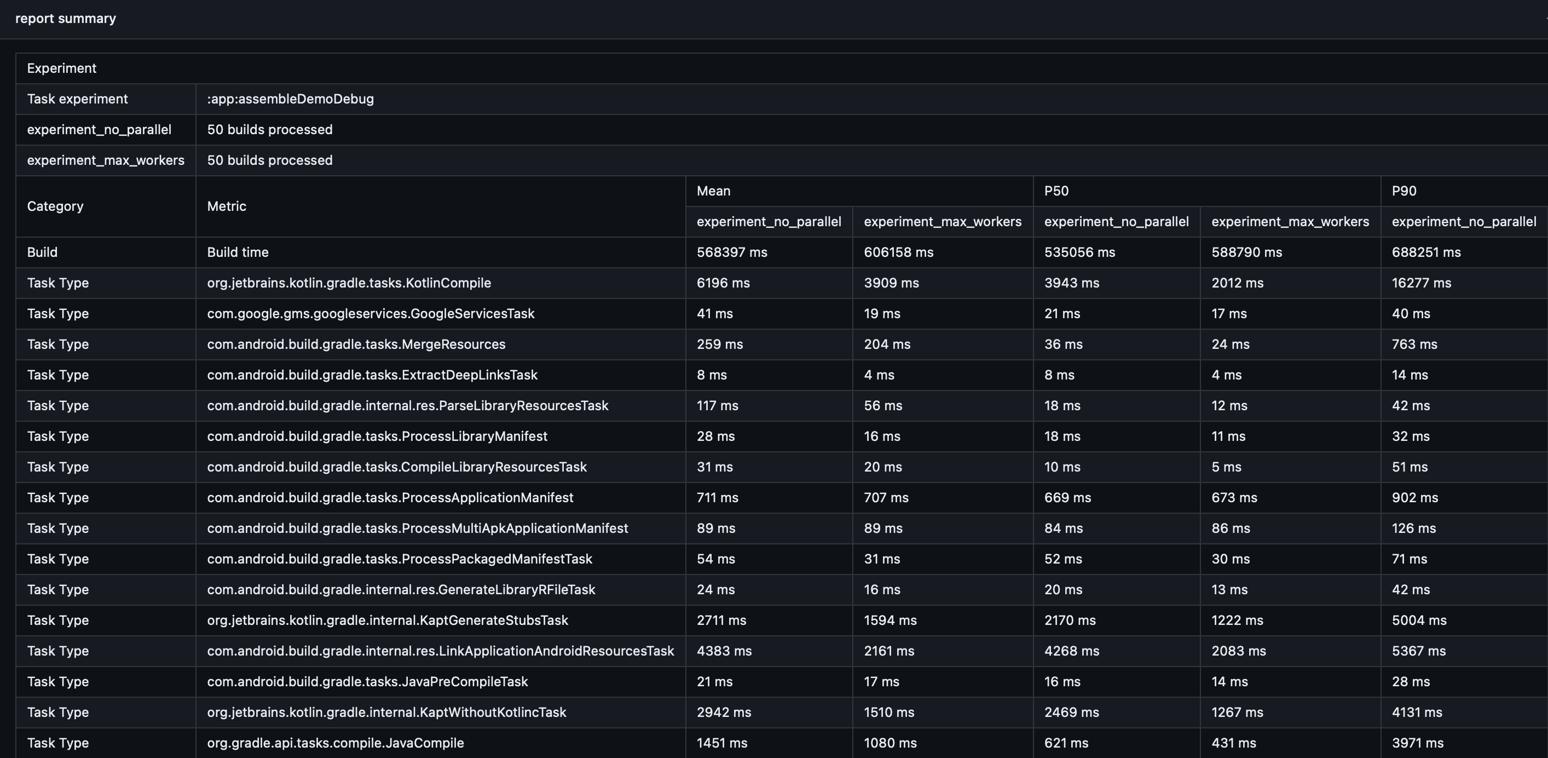Image resolution: width=1548 pixels, height=758 pixels.
Task: Select the KaptGenerateStubsTask metric name
Action: tap(388, 621)
